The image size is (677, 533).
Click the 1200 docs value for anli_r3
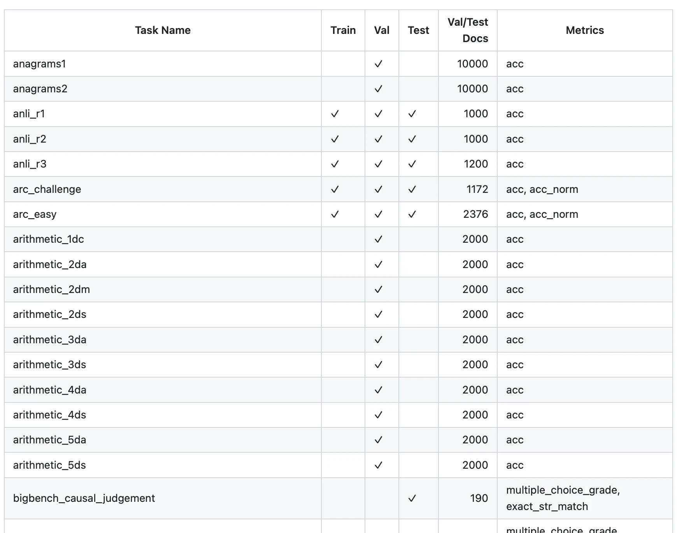(x=476, y=164)
